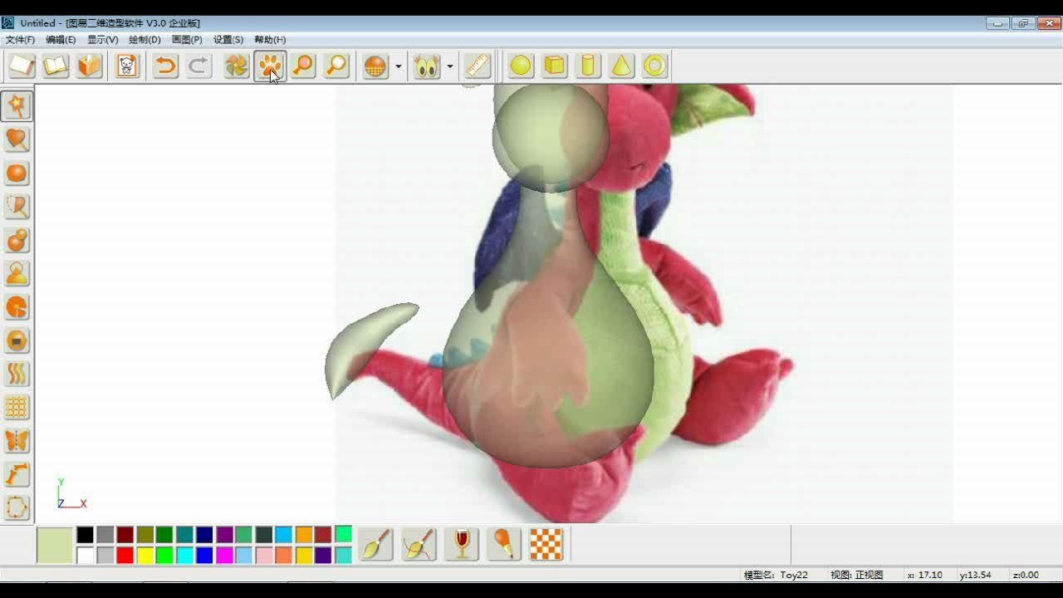This screenshot has width=1063, height=598.
Task: Open dropdown beside mesh sphere icon
Action: pos(399,66)
